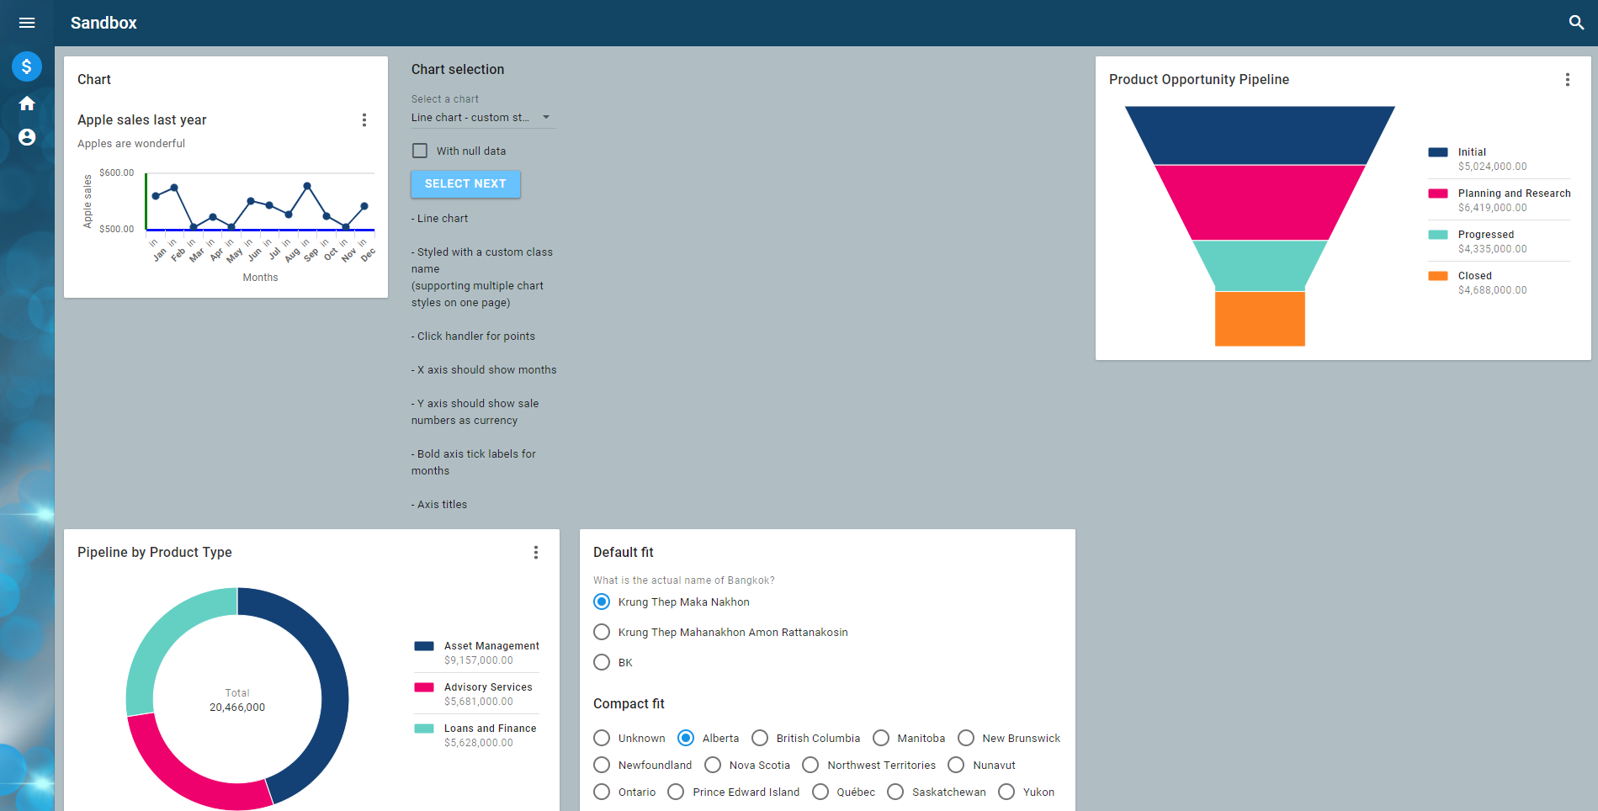Open the dollar sign sidebar item
This screenshot has height=811, width=1598.
pyautogui.click(x=27, y=66)
